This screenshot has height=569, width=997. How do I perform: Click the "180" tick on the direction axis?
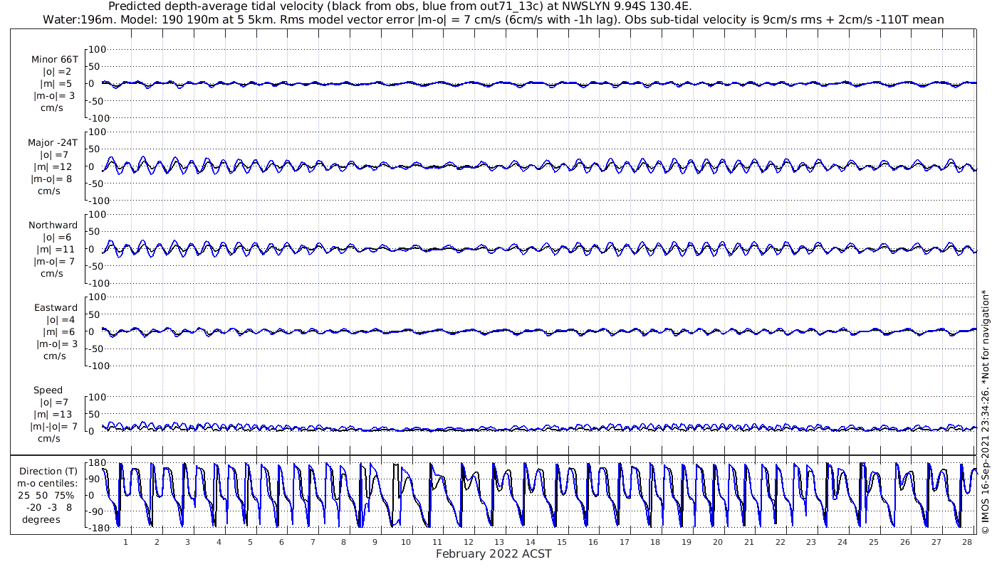98,463
